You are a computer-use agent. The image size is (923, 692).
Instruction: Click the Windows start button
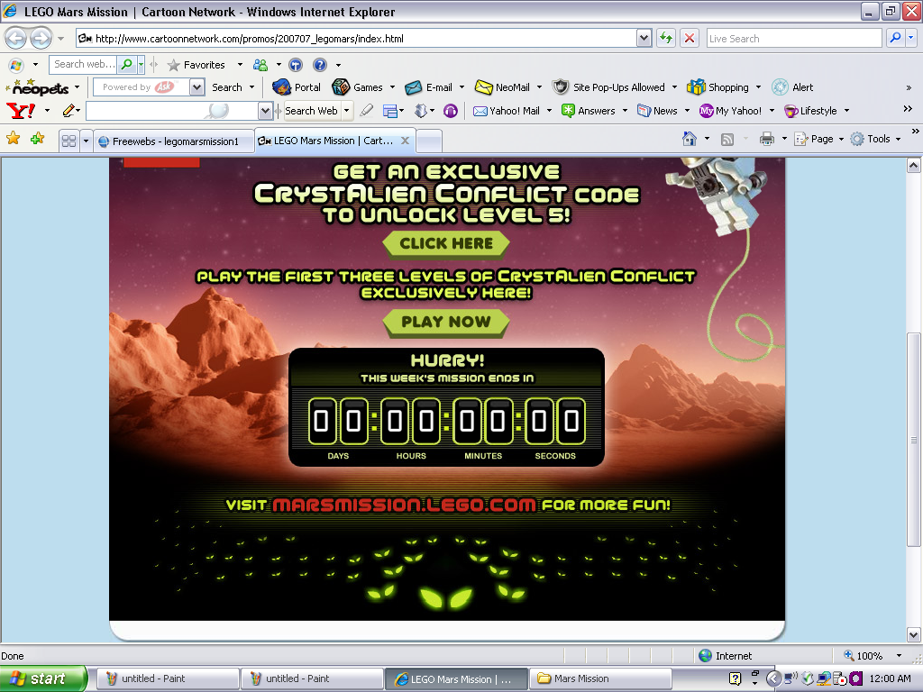coord(43,678)
